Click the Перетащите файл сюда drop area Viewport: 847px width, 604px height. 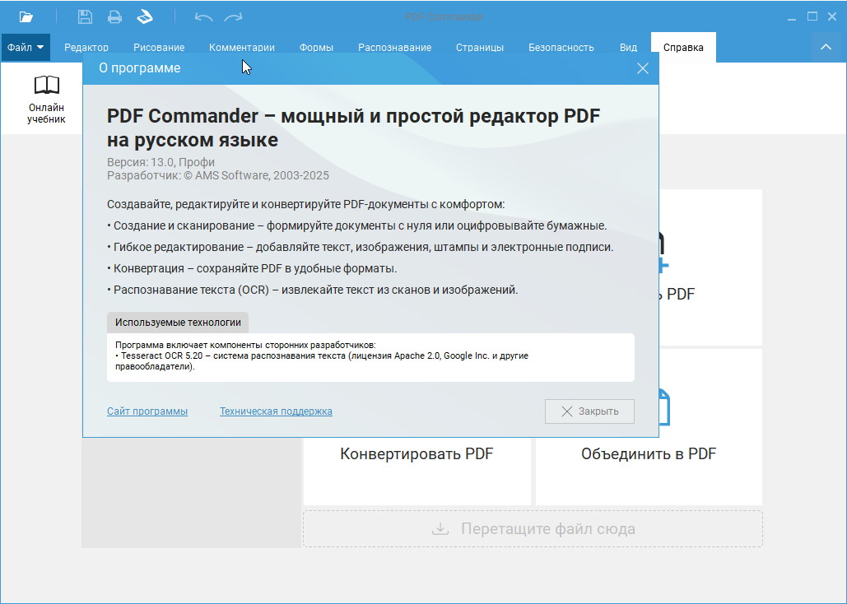click(533, 528)
